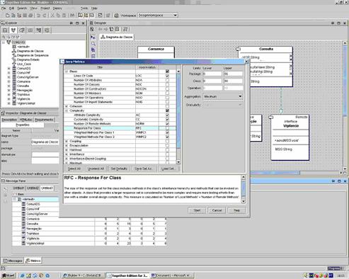Click the Windows Start button
Screen dimensions: 349x279
coord(8,275)
